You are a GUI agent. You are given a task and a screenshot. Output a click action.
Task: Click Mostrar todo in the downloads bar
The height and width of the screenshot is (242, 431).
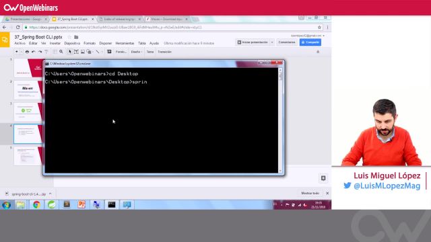[x=310, y=193]
